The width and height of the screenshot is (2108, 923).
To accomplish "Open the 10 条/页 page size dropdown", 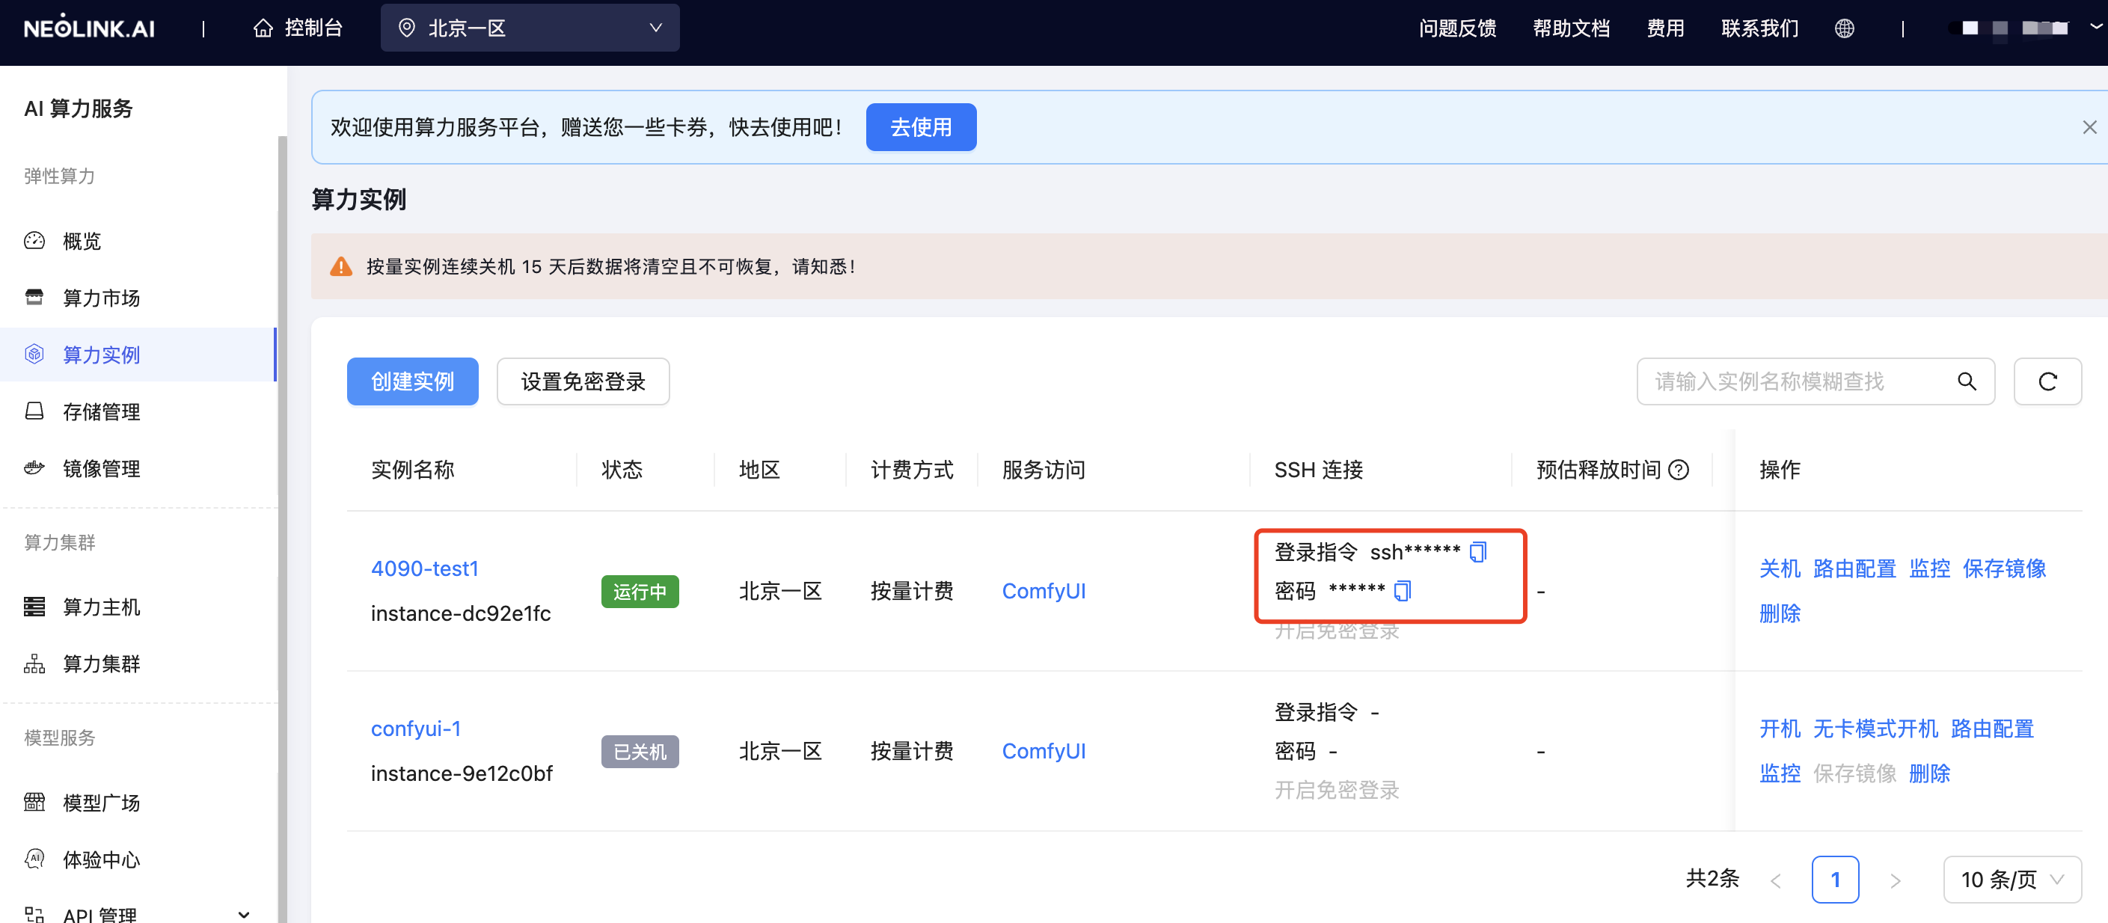I will click(2012, 880).
